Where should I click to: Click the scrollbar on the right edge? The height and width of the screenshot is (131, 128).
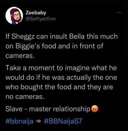click(x=127, y=29)
